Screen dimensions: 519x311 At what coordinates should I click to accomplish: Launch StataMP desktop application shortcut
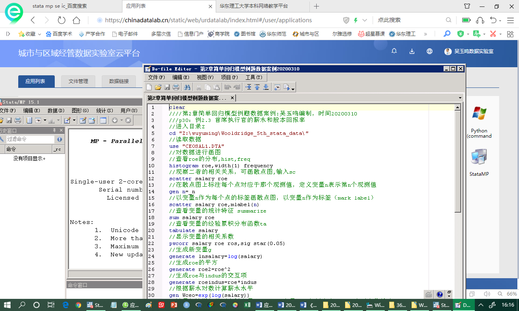point(479,163)
